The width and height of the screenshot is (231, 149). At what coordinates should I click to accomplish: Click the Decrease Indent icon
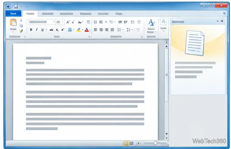coord(120,22)
